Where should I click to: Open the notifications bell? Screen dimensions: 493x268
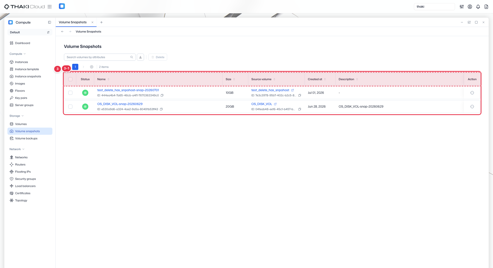click(x=478, y=7)
